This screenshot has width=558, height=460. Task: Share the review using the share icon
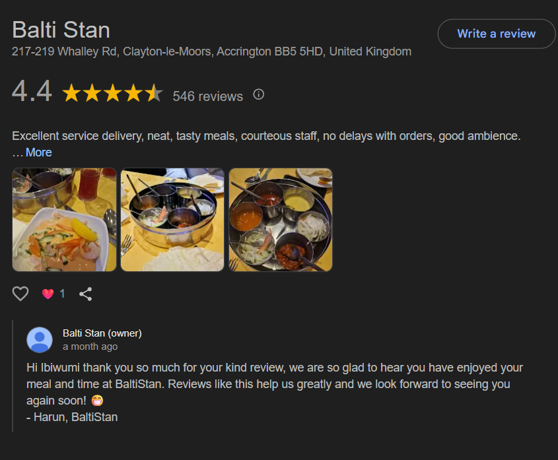click(x=85, y=294)
